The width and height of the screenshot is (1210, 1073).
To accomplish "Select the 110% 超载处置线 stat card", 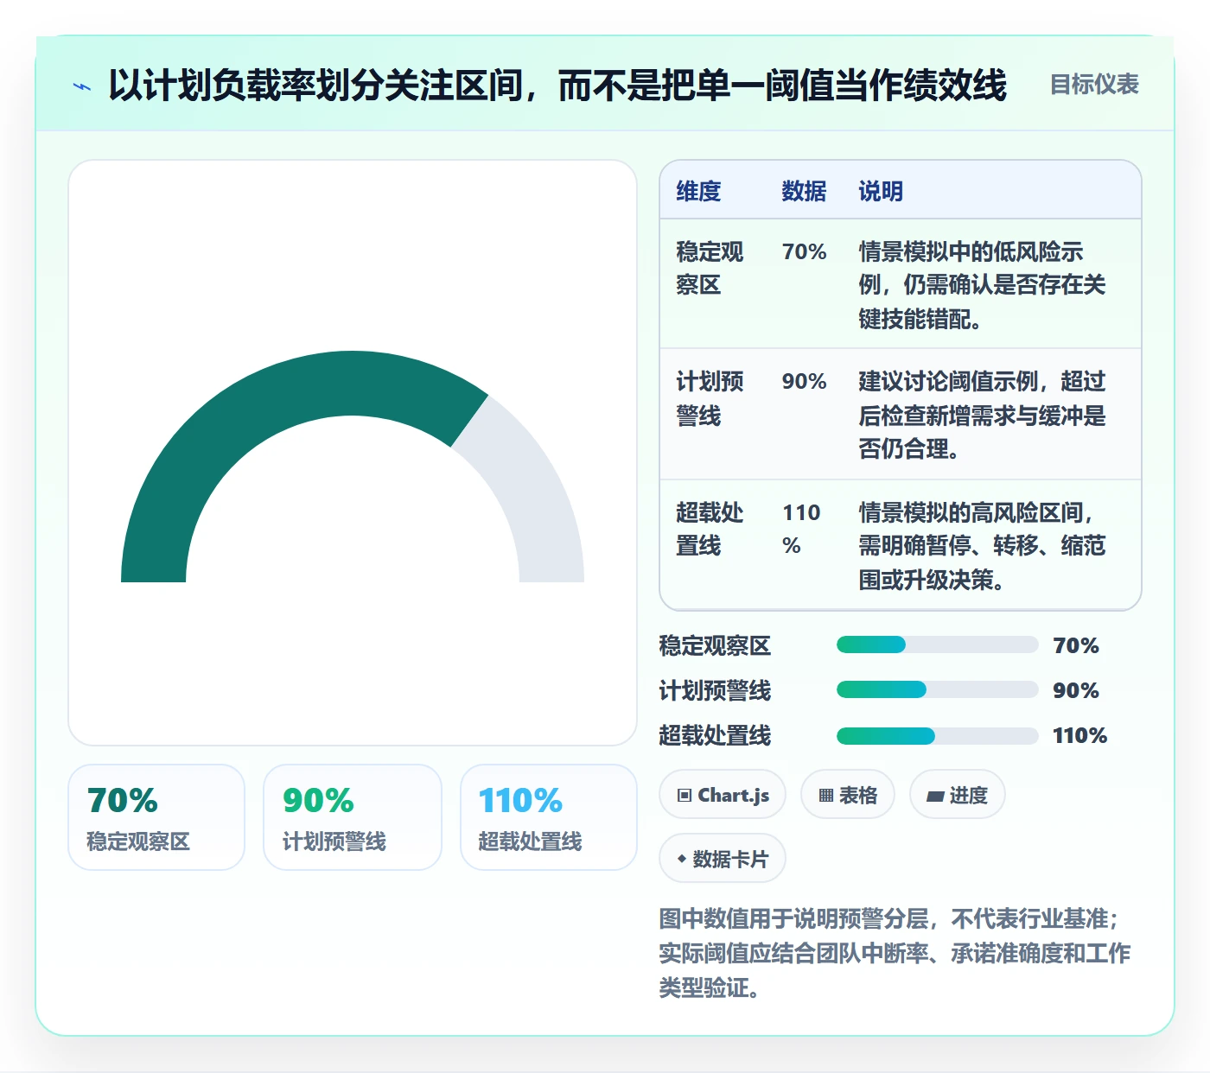I will (549, 817).
